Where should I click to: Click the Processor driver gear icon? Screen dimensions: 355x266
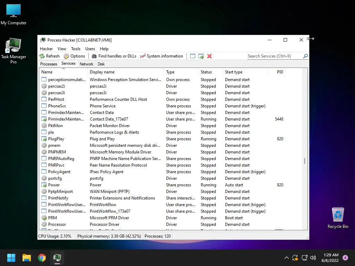(44, 224)
